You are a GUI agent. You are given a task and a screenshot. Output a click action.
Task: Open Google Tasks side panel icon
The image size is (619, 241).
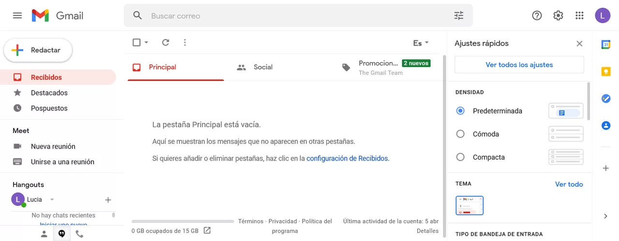[x=606, y=98]
